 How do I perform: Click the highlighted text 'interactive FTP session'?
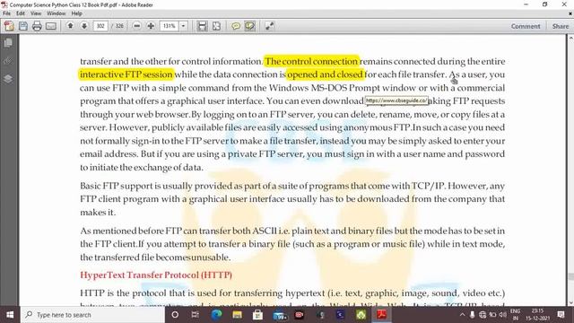(126, 74)
